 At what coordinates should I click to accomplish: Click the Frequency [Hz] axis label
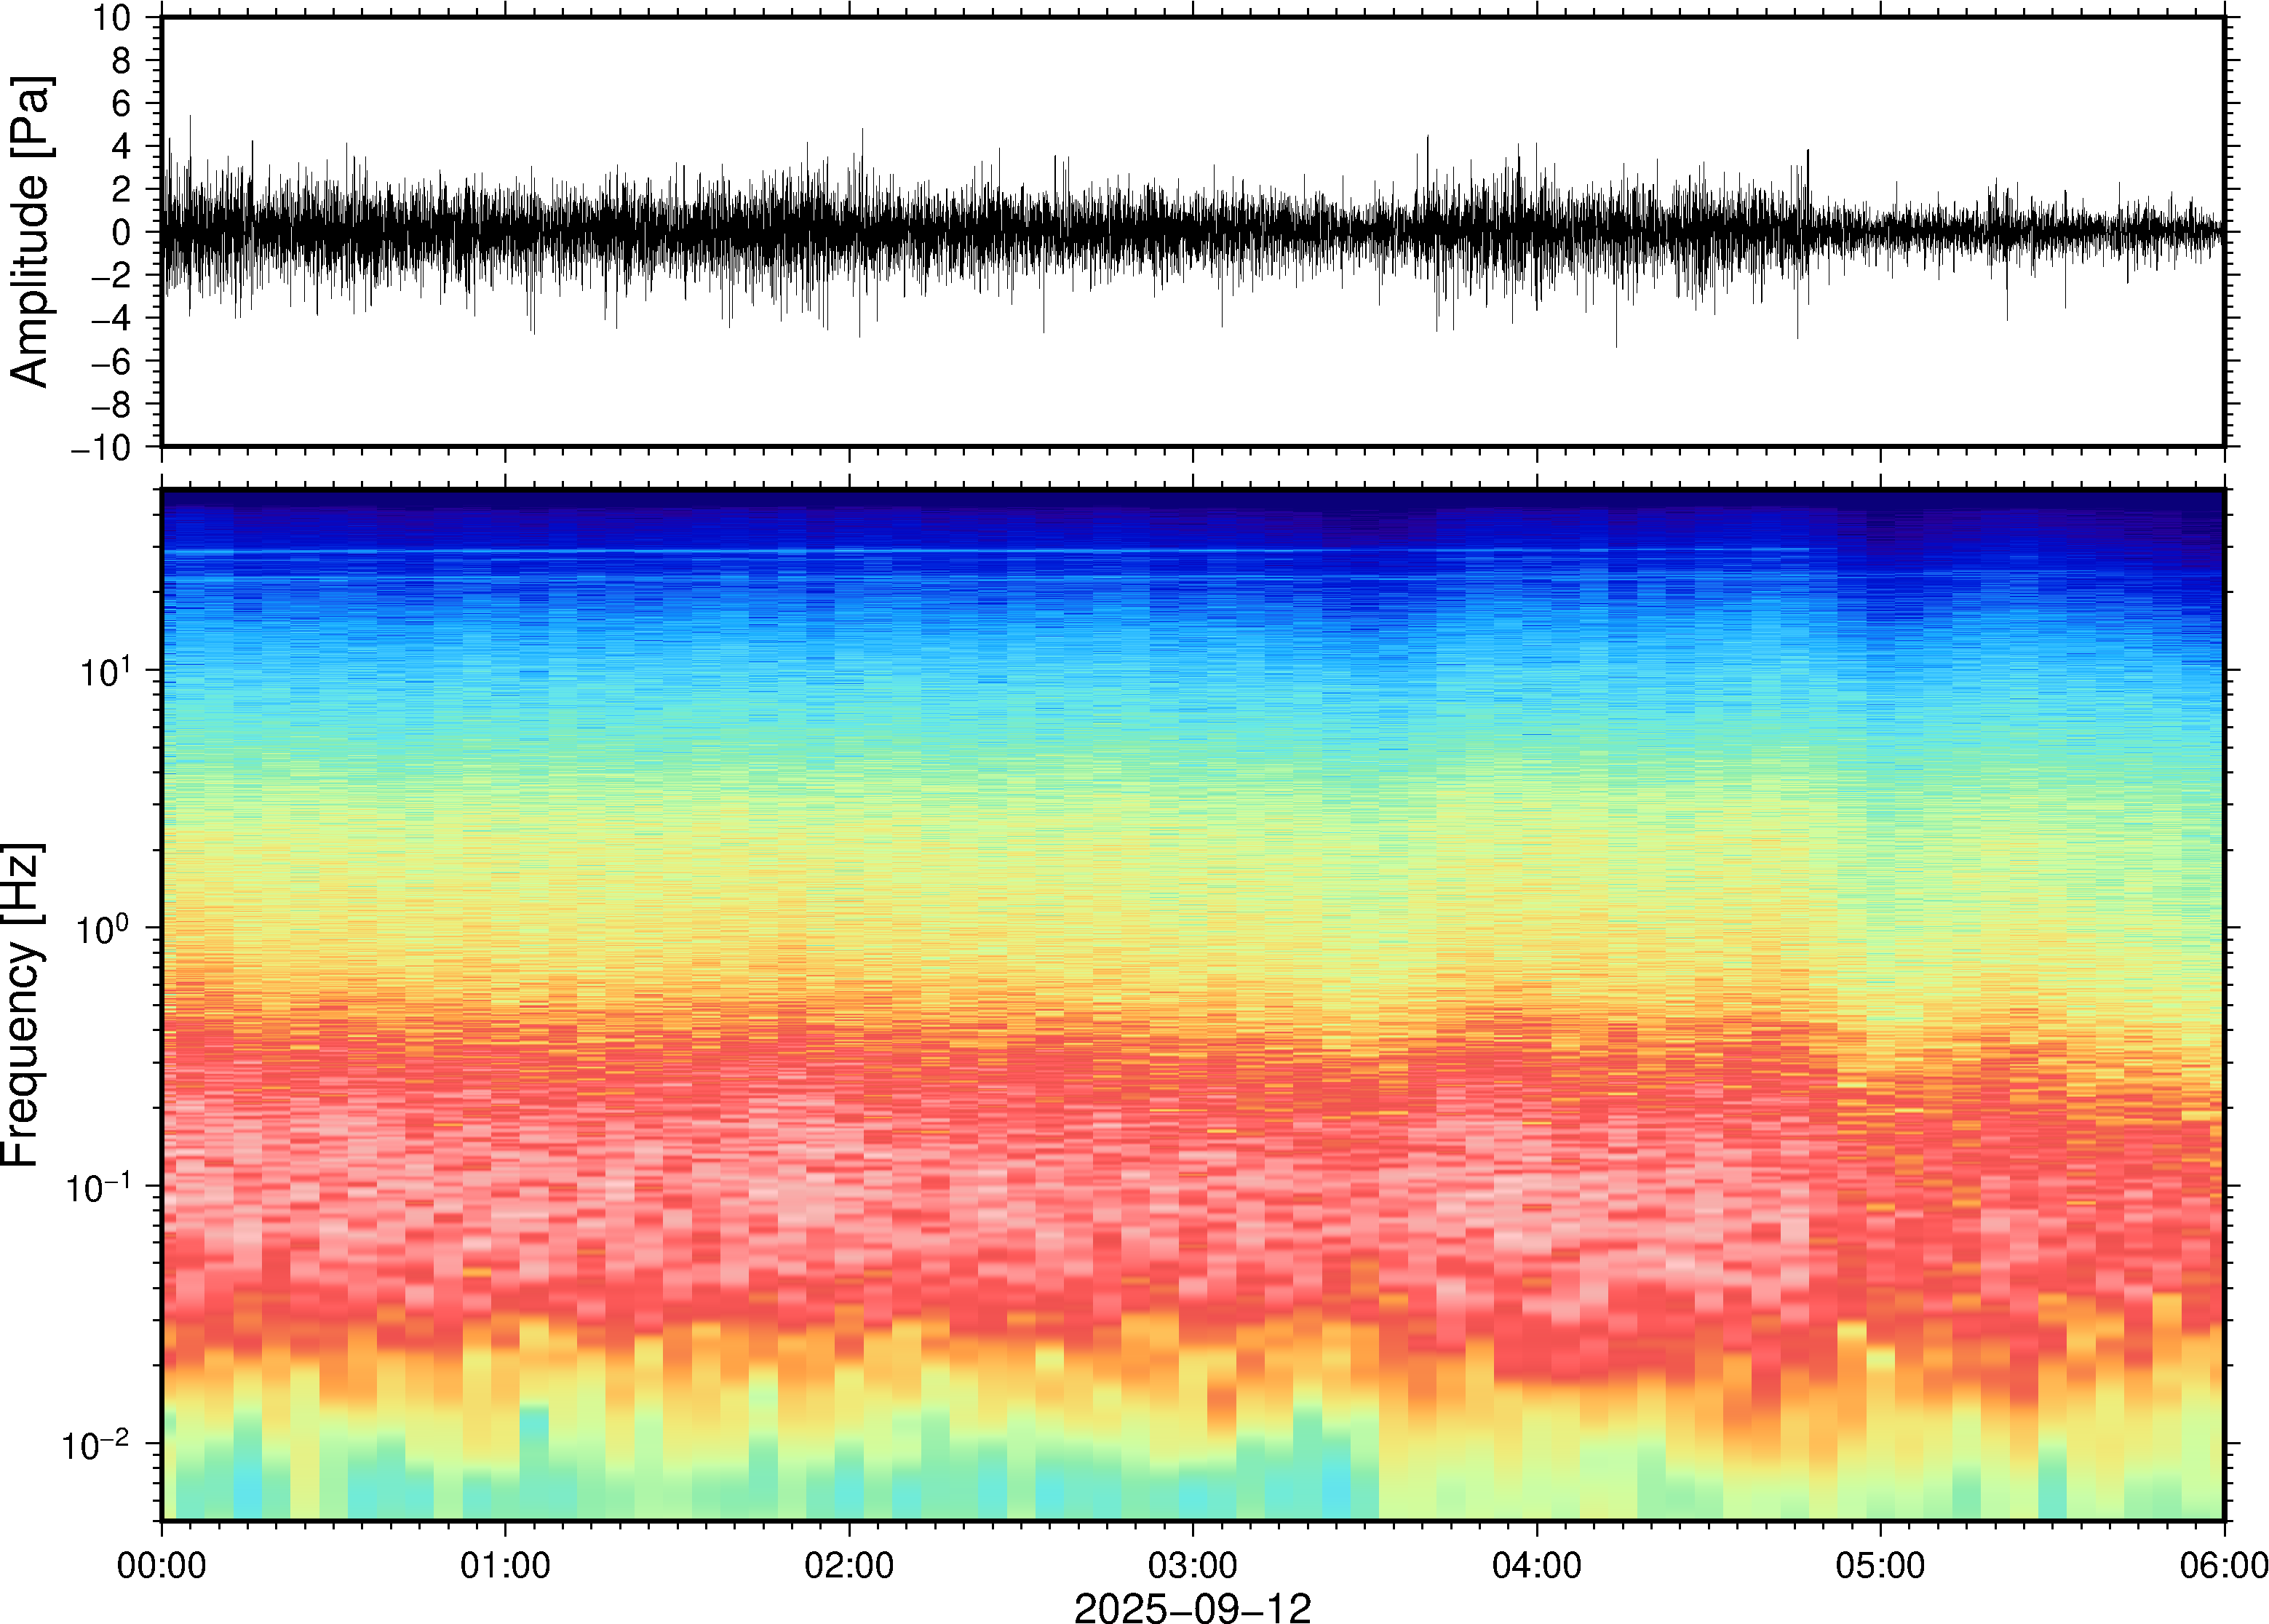coord(22,1005)
